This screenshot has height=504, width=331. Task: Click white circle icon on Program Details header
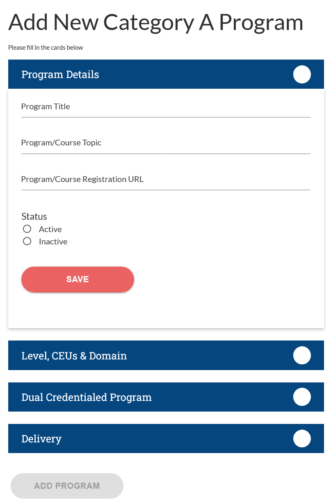[302, 74]
